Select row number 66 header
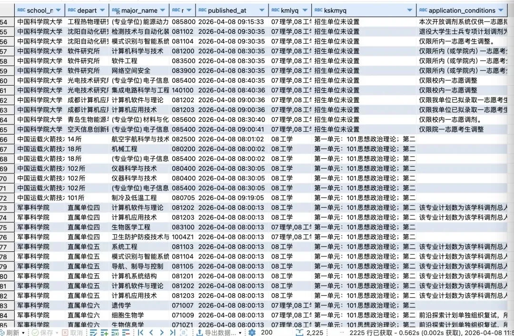Screen dimensions: 514x336 point(7,139)
